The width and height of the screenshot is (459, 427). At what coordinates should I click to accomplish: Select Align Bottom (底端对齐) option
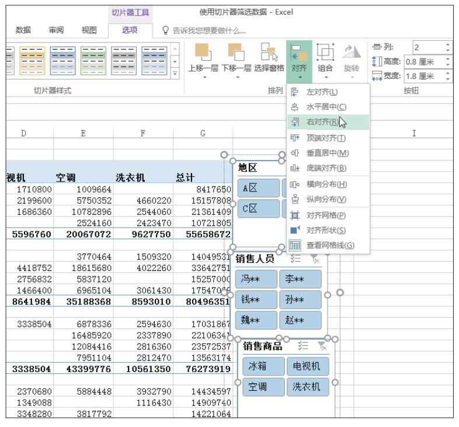pyautogui.click(x=328, y=168)
